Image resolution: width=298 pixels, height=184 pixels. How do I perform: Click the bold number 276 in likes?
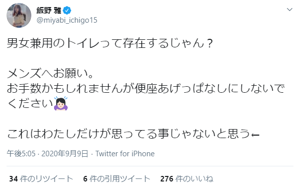167,179
